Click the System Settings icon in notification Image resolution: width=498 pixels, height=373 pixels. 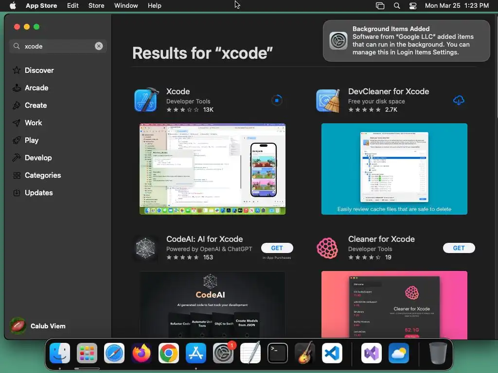(338, 41)
